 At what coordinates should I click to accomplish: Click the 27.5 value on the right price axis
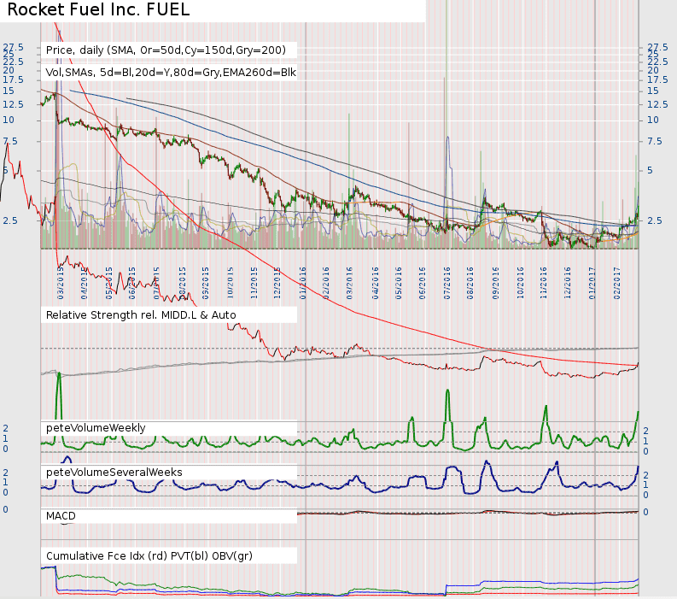click(x=657, y=47)
